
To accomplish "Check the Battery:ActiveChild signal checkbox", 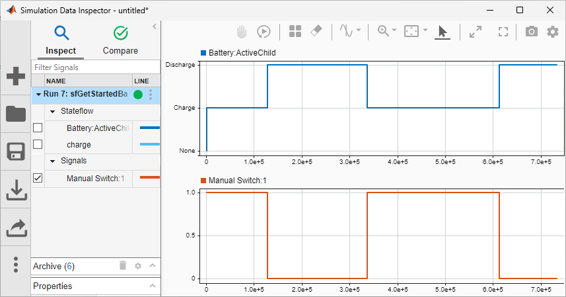I will (38, 128).
